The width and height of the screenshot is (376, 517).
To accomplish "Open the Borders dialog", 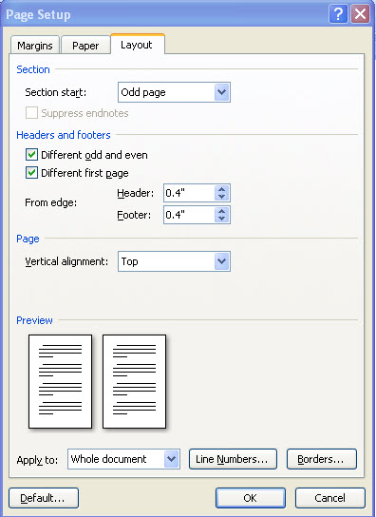I will 322,459.
